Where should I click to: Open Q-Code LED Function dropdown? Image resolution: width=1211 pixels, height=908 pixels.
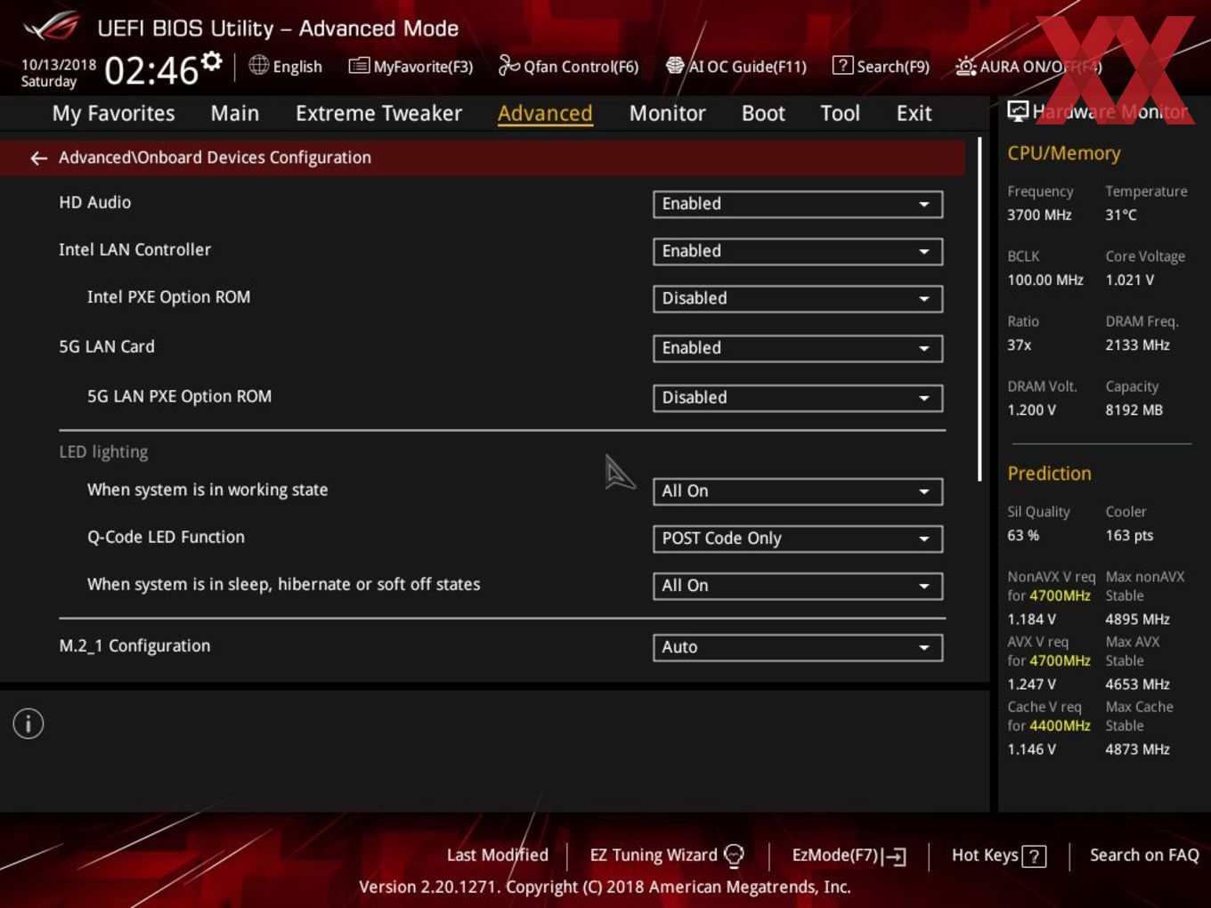coord(798,539)
